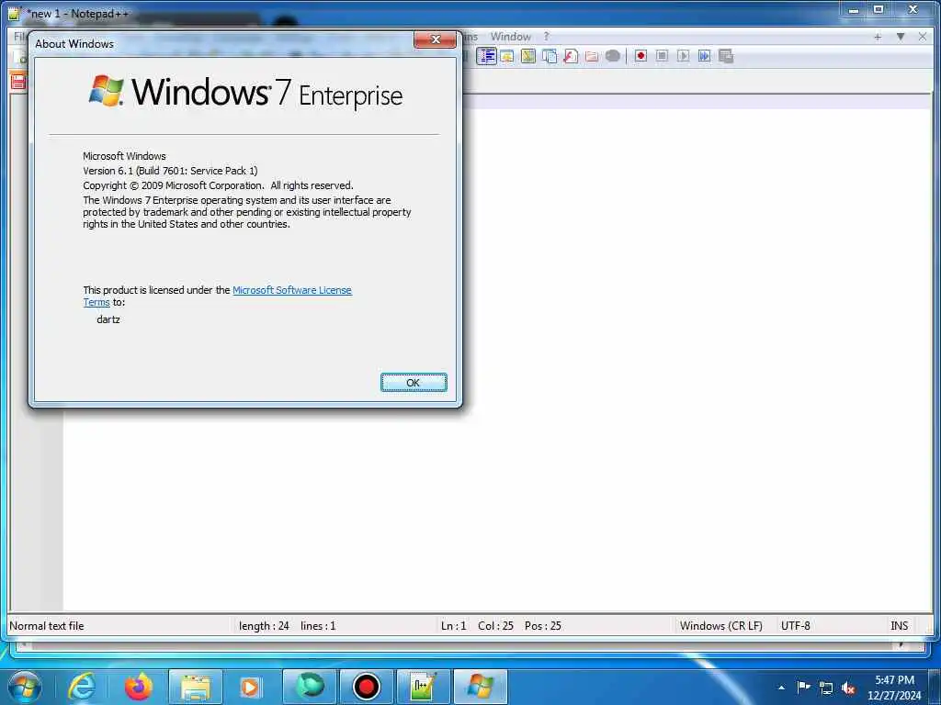Click 'Normal text file' in status bar
Viewport: 941px width, 705px height.
[47, 626]
